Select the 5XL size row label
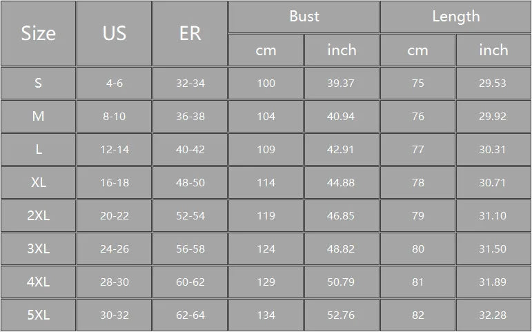Image resolution: width=532 pixels, height=332 pixels. (x=39, y=315)
